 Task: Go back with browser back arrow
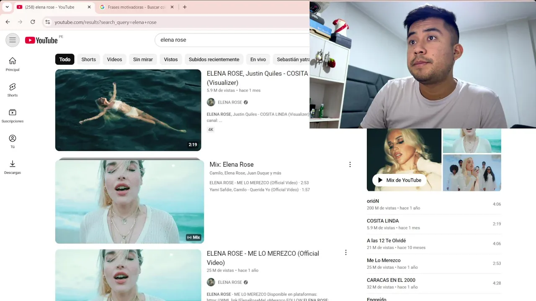tap(8, 22)
